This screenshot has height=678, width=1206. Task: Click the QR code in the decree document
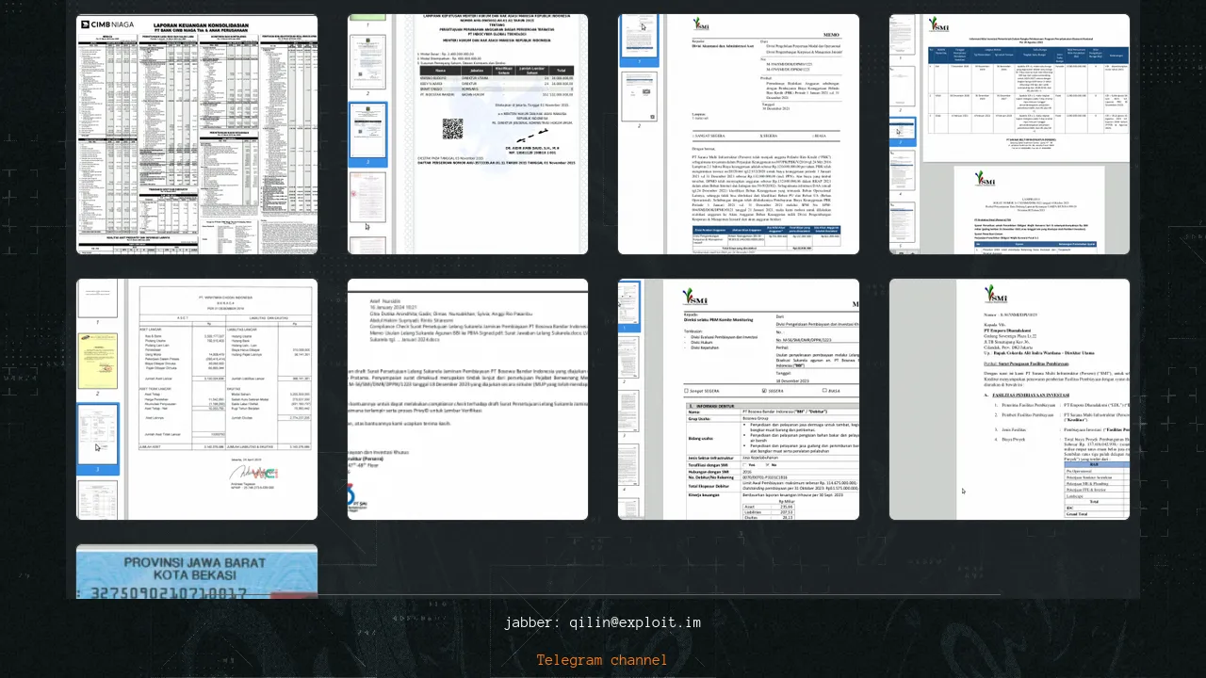tap(452, 128)
